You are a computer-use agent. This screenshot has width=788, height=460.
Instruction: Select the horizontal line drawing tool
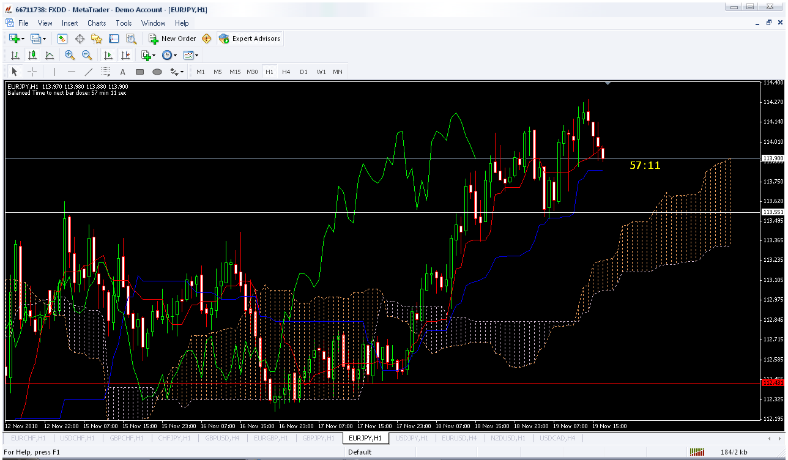71,72
